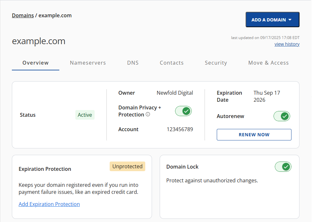312x222 pixels.
Task: Open view history
Action: point(287,44)
